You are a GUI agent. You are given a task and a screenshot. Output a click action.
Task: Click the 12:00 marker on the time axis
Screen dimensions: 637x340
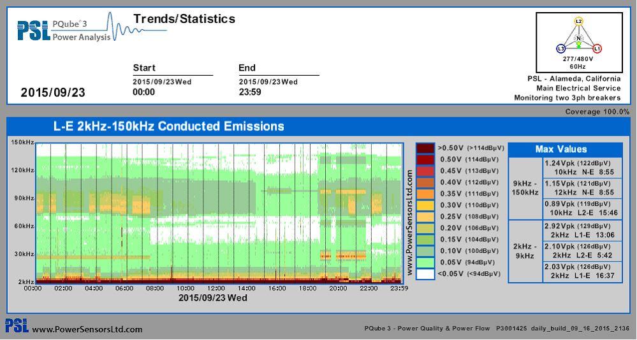click(216, 288)
